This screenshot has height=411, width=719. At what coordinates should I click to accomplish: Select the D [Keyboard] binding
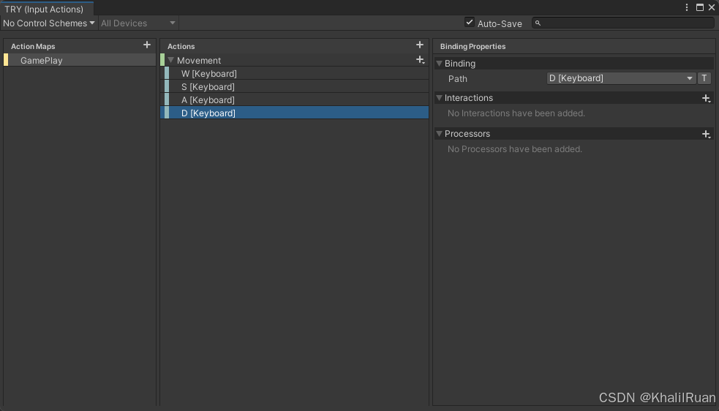(x=294, y=113)
